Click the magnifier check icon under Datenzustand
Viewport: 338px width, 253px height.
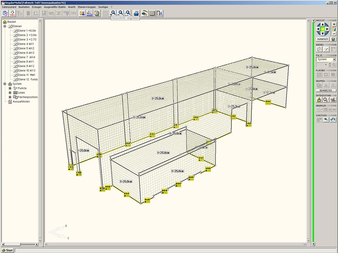[x=326, y=100]
